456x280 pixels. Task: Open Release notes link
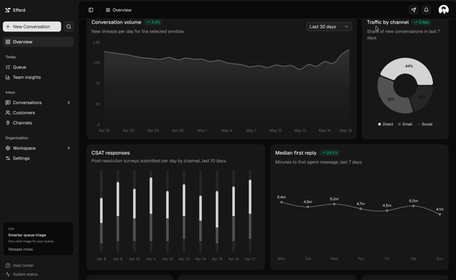coord(21,249)
